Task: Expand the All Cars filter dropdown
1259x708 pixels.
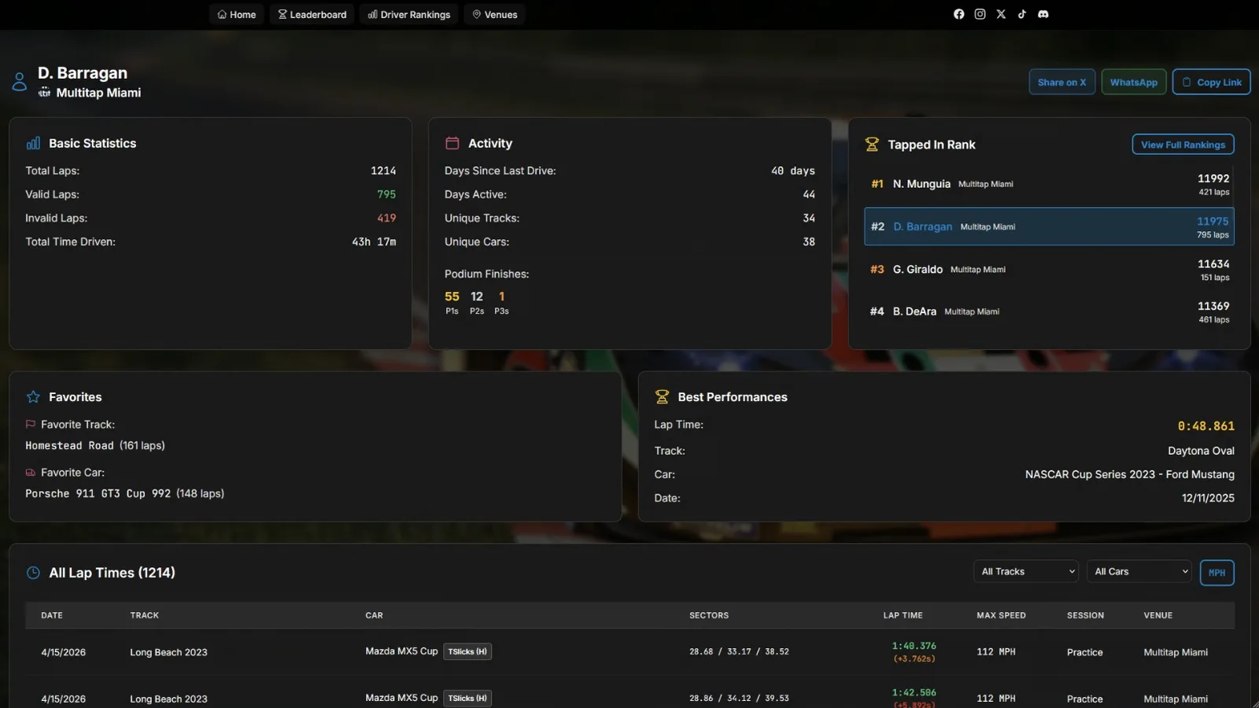Action: pos(1139,572)
